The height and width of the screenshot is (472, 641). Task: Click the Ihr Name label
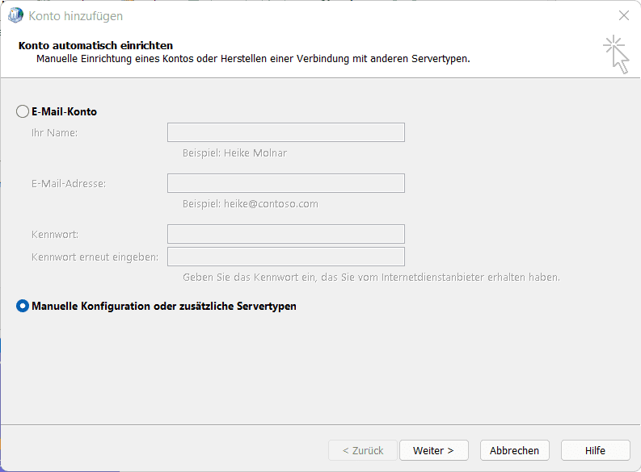tap(54, 132)
